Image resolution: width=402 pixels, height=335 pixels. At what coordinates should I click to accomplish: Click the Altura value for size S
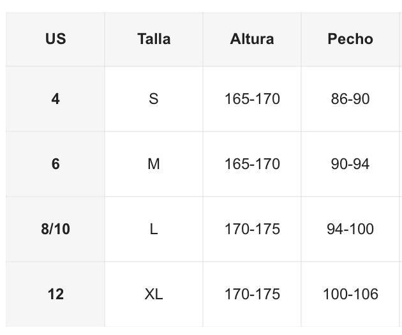pyautogui.click(x=252, y=99)
